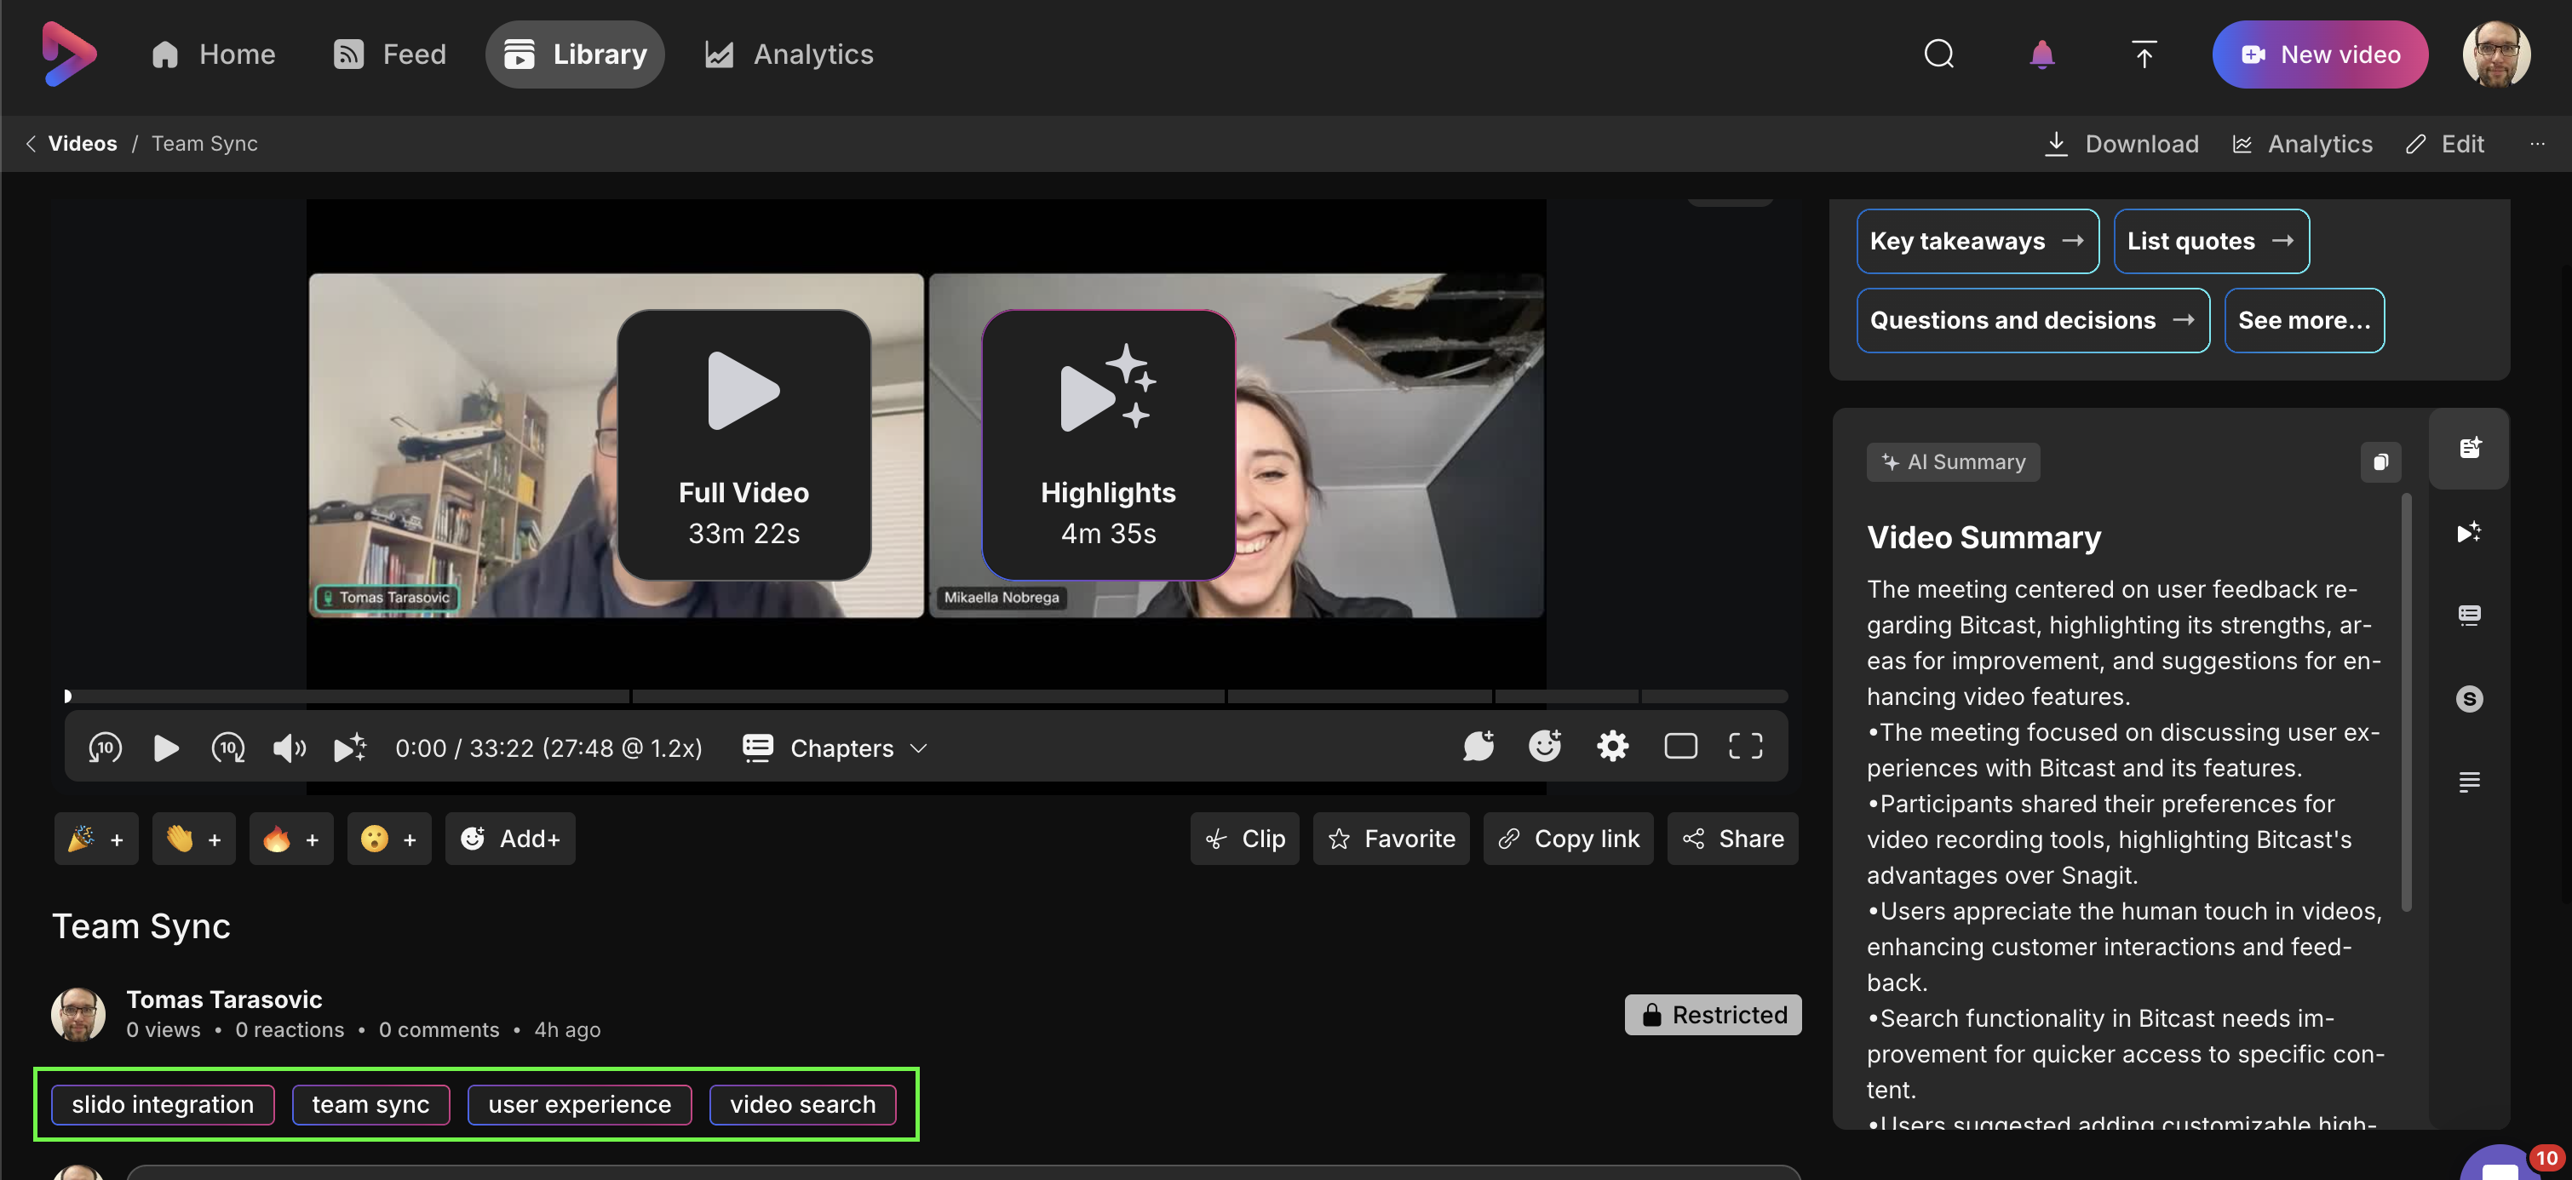Open chapters sidebar tab icon
This screenshot has height=1180, width=2572.
[x=2469, y=615]
